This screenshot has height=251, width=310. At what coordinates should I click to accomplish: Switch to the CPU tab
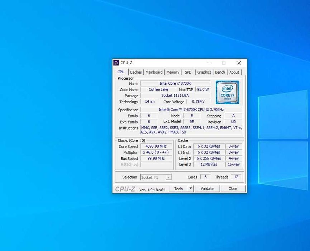121,72
